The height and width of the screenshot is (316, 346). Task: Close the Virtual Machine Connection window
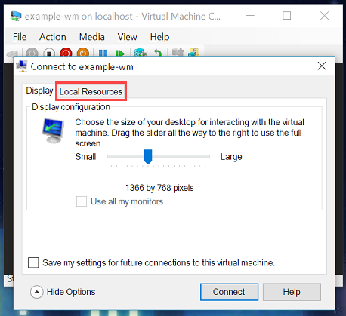click(324, 16)
